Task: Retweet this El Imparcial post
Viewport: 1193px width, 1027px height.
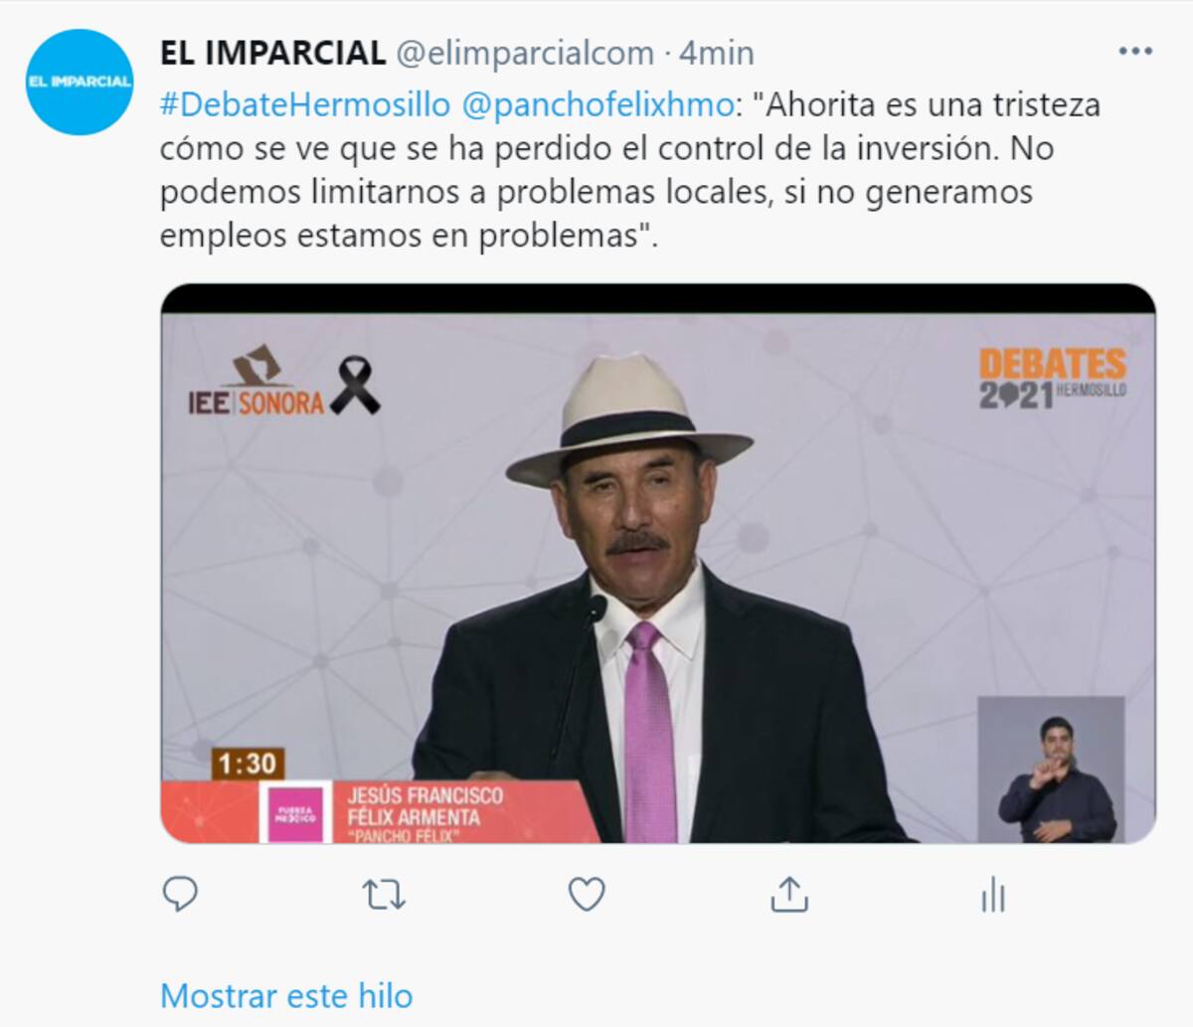Action: point(384,896)
